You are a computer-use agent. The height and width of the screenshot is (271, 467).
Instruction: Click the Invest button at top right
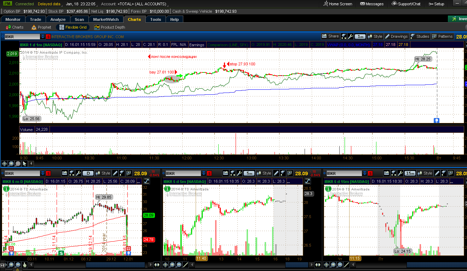point(457,19)
